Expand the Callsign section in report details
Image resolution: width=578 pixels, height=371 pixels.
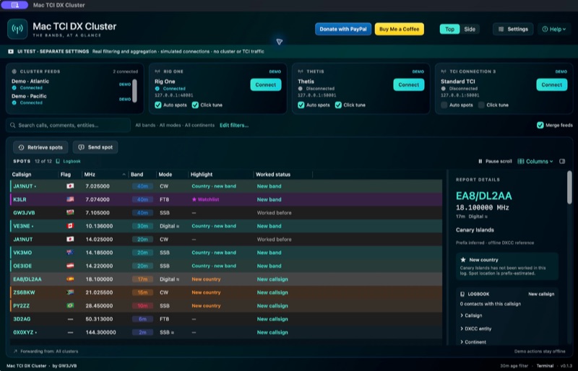[x=471, y=315]
